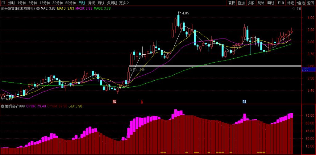The image size is (316, 155).
Task: Click the 返回 back button
Action: (310, 3)
